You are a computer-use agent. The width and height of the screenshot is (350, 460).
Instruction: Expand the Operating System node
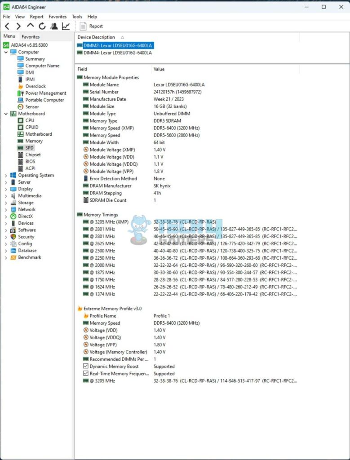[6, 176]
